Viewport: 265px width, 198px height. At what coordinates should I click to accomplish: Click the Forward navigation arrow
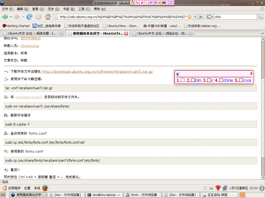pos(17,17)
